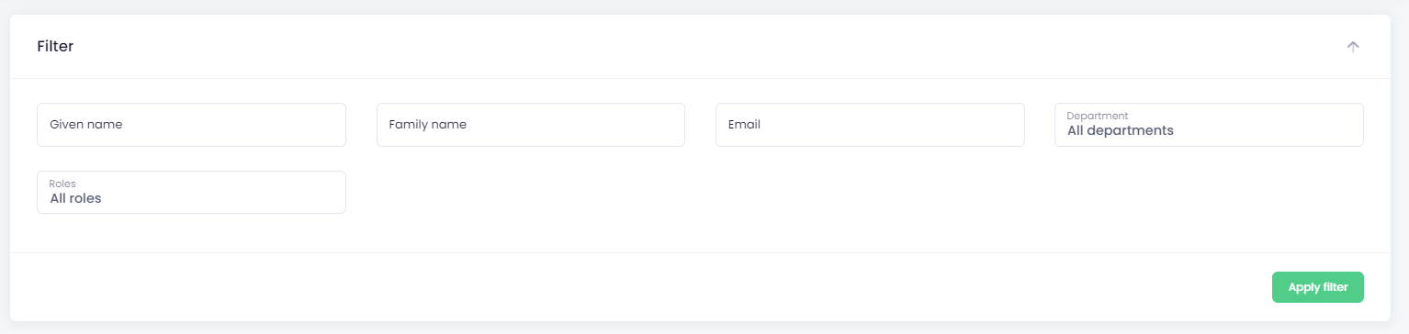This screenshot has width=1409, height=334.
Task: Click the 'Email' placeholder text
Action: point(745,125)
